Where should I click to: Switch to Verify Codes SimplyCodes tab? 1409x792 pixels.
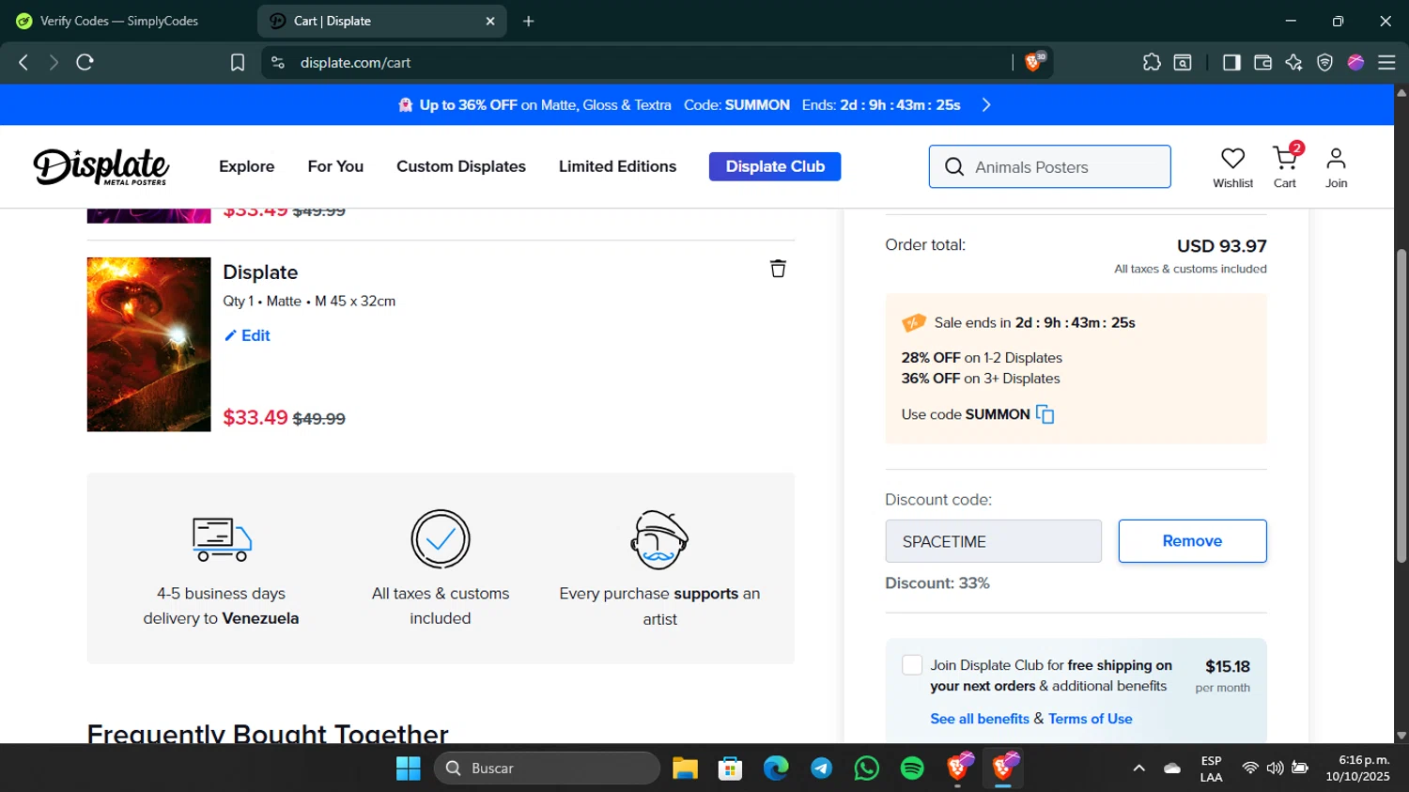(119, 21)
